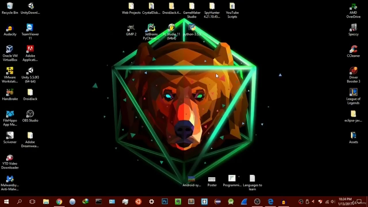Open Brackets editor from the taskbar

(x=204, y=202)
